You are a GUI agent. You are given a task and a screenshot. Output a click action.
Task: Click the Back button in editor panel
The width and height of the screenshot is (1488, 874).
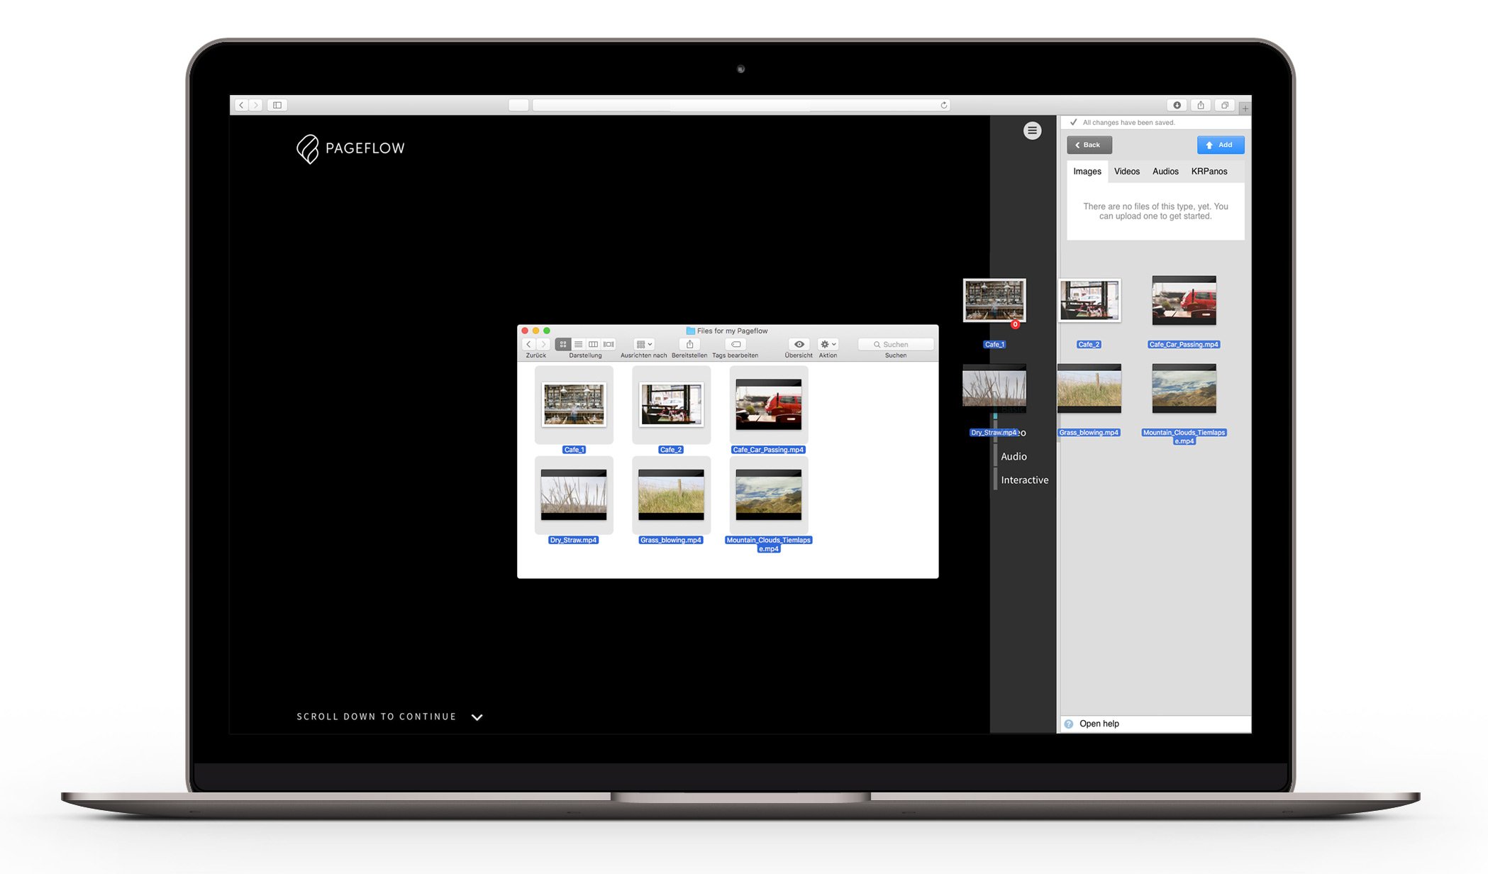tap(1089, 145)
